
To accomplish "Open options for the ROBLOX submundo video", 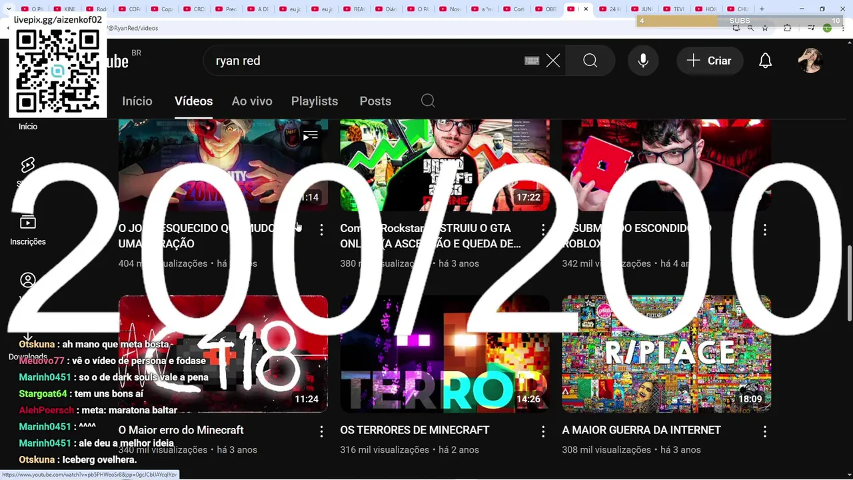I will pyautogui.click(x=765, y=229).
